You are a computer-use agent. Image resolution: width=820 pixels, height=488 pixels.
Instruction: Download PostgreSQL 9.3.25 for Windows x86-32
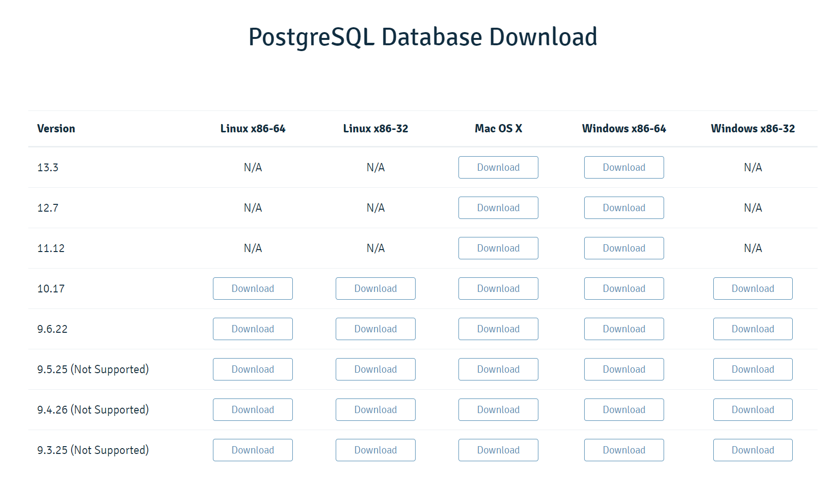click(753, 450)
